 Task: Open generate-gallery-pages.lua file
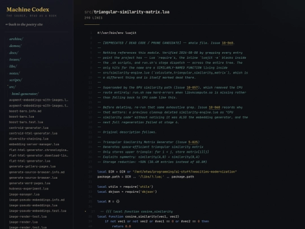pyautogui.click(x=32, y=166)
